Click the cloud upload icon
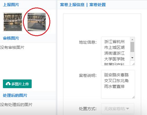Viewport: 147px width, 115px height. click(x=8, y=84)
